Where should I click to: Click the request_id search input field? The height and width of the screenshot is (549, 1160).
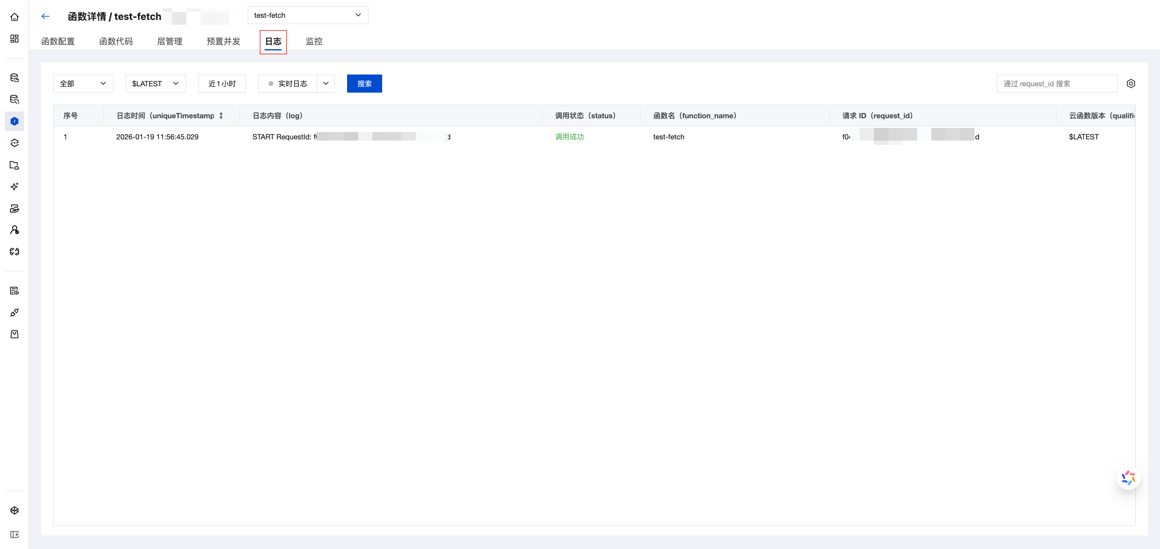tap(1056, 84)
